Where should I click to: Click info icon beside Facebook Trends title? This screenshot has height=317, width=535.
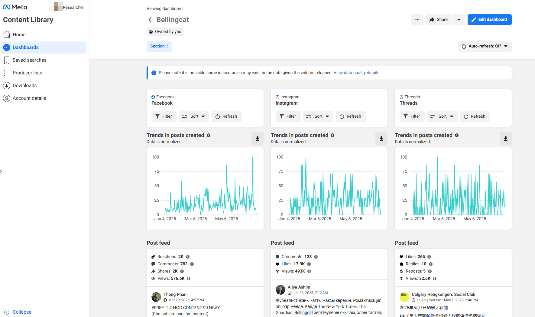click(209, 135)
